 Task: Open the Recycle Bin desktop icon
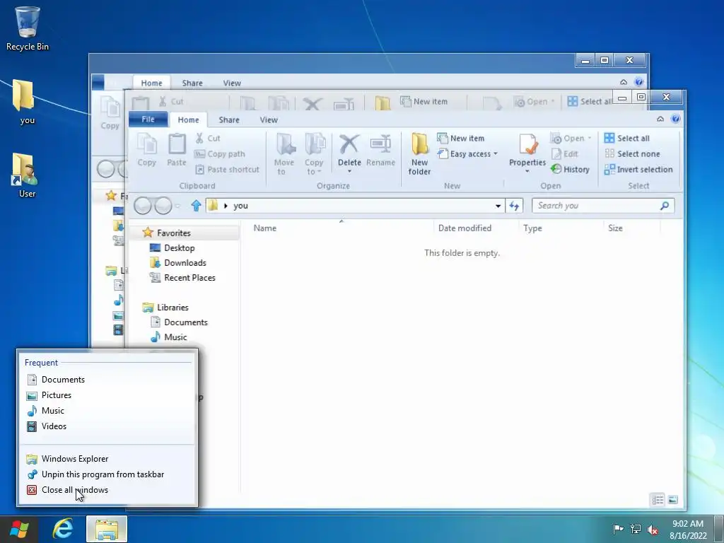pyautogui.click(x=28, y=28)
